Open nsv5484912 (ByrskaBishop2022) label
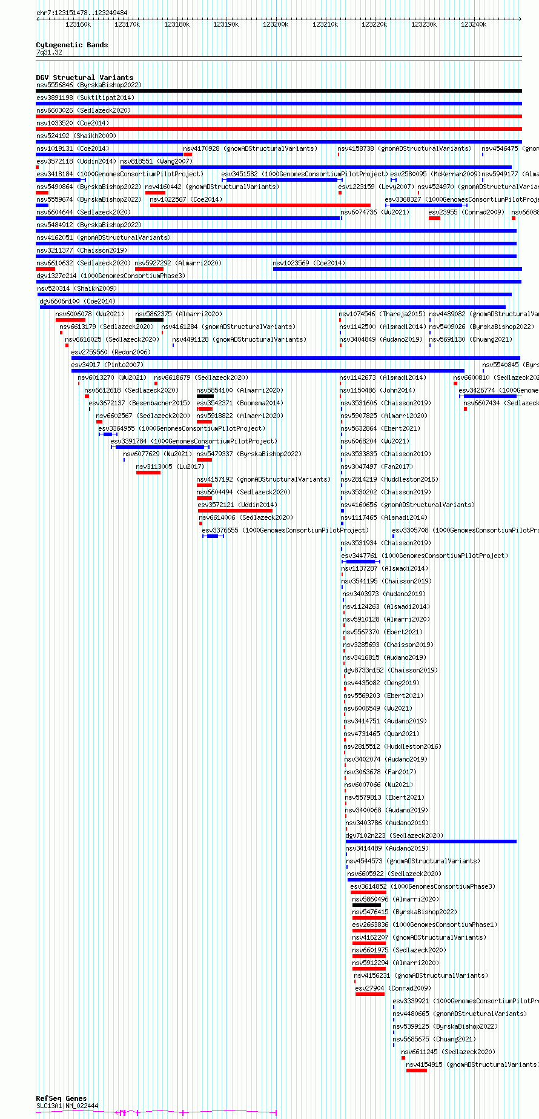Screen dimensions: 539x1119 pos(89,225)
